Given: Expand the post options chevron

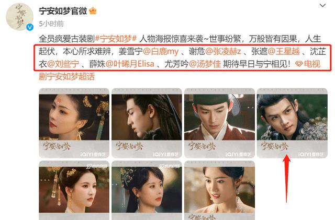Looking at the screenshot, I should click(322, 5).
